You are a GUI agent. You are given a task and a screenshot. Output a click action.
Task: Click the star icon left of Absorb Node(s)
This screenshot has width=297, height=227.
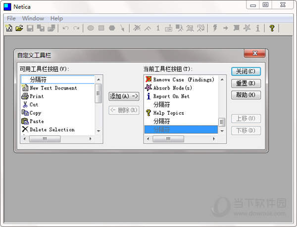(148, 88)
